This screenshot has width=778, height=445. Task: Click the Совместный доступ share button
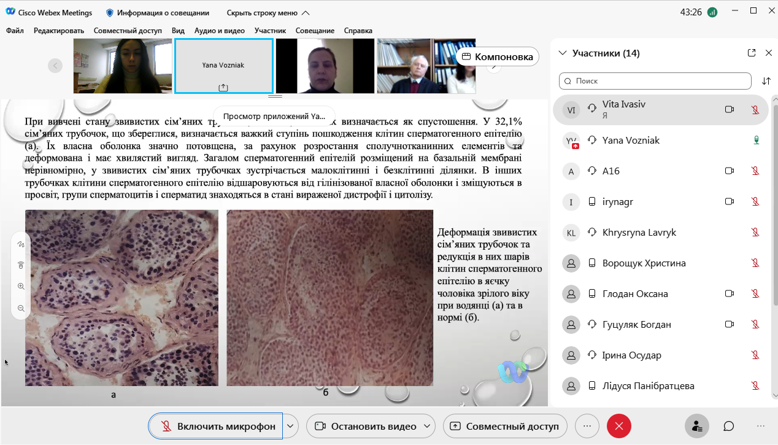(x=504, y=426)
